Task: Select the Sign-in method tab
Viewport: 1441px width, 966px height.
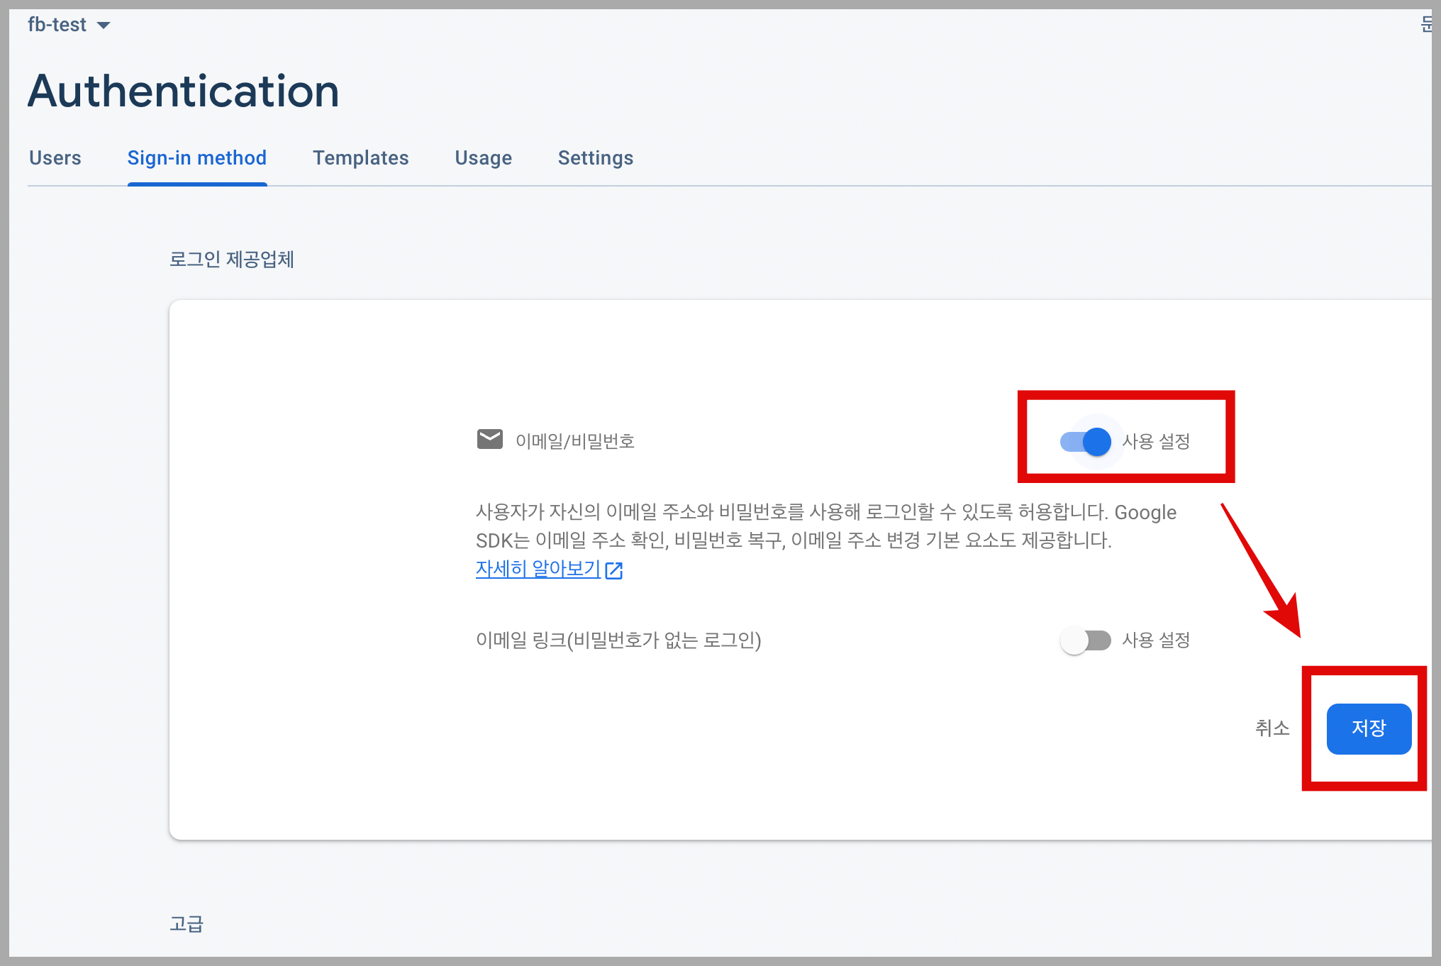Action: (197, 157)
